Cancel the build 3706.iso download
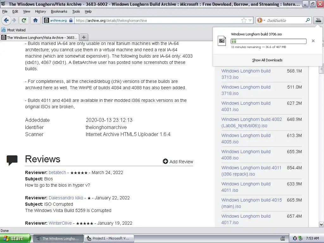This screenshot has width=324, height=243. pos(313,41)
